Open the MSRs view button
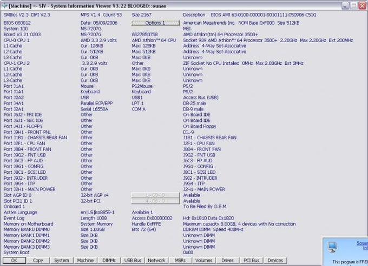Viewport: 368px width, 266px height. (180, 261)
